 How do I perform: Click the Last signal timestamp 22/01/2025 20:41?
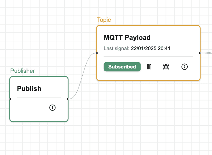coord(151,48)
